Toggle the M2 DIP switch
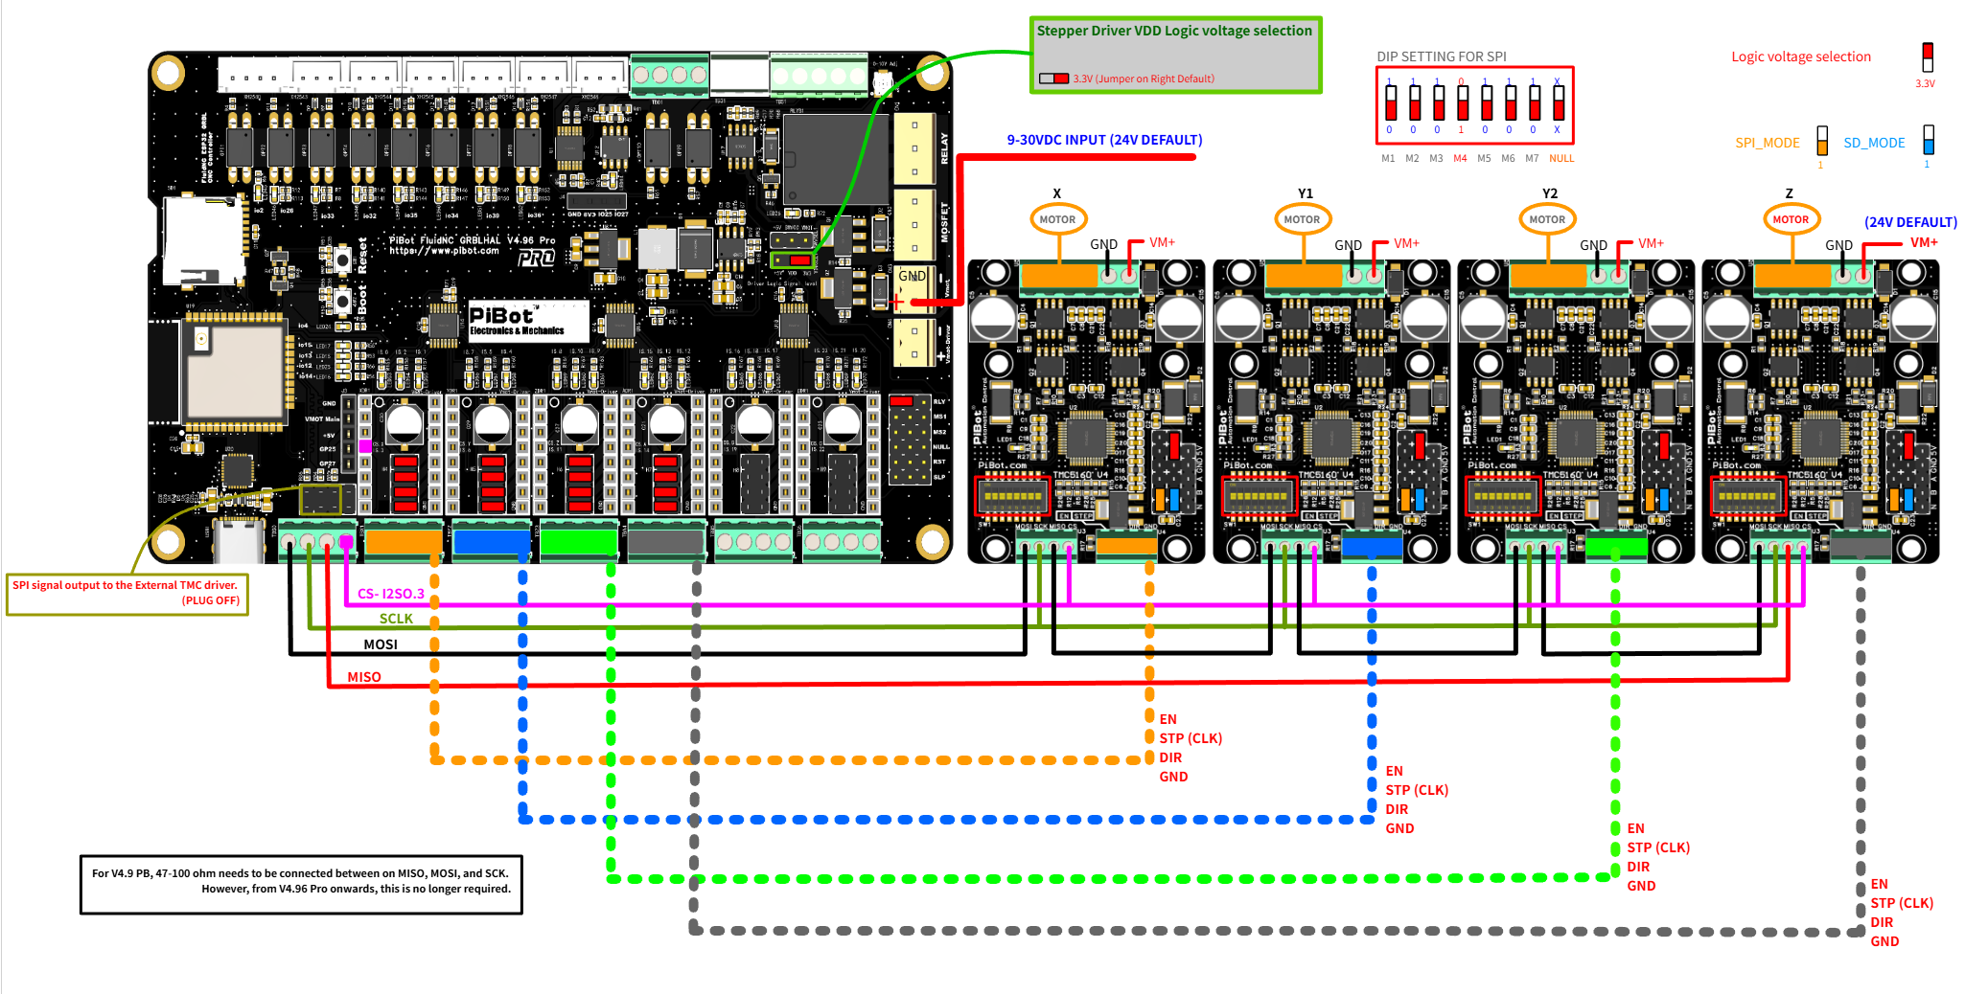Viewport: 1965px width, 994px height. [x=1414, y=102]
